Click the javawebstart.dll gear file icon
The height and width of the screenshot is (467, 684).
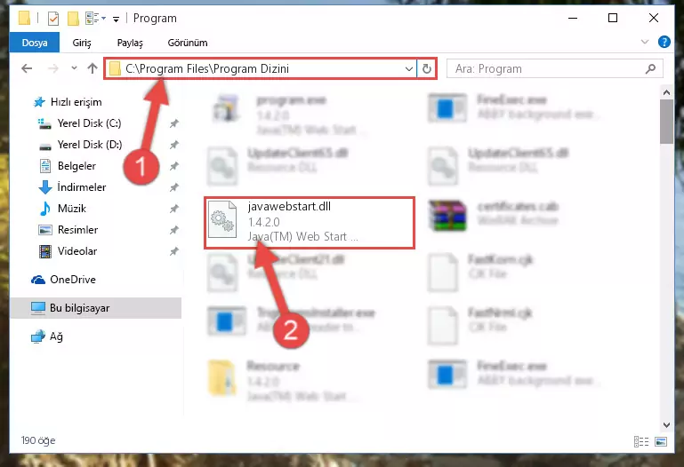[222, 220]
